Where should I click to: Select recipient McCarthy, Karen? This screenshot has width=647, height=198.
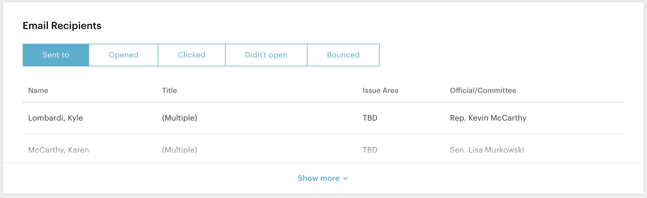point(58,150)
